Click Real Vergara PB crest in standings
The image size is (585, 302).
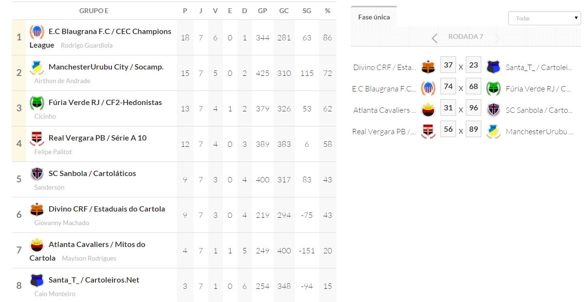(x=37, y=139)
